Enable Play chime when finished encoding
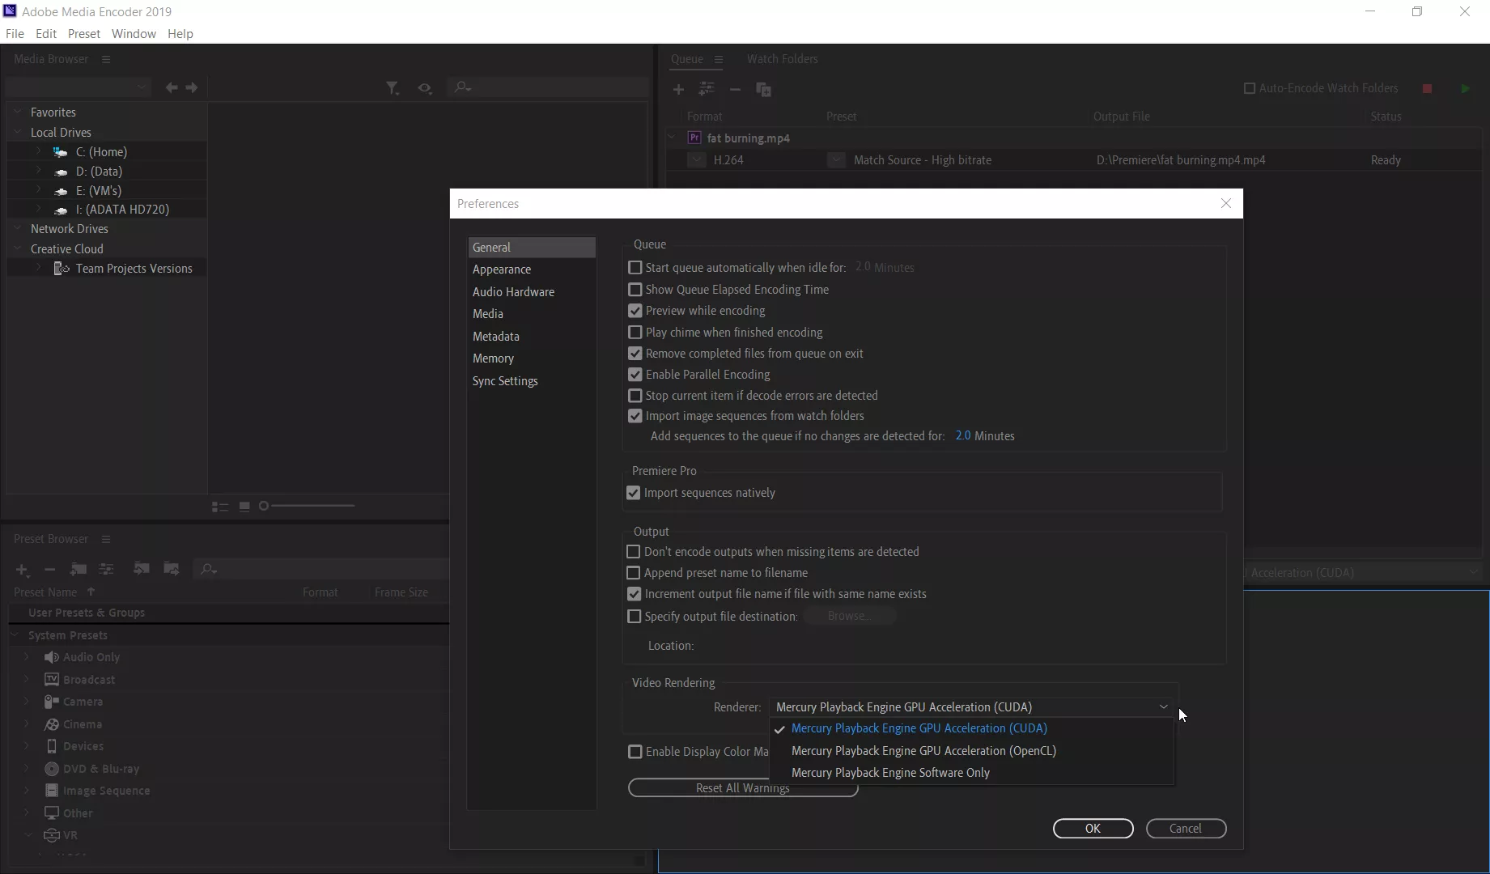The image size is (1490, 874). click(635, 333)
